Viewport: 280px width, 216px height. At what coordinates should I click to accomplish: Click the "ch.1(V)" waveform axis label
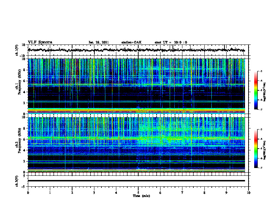17,50
